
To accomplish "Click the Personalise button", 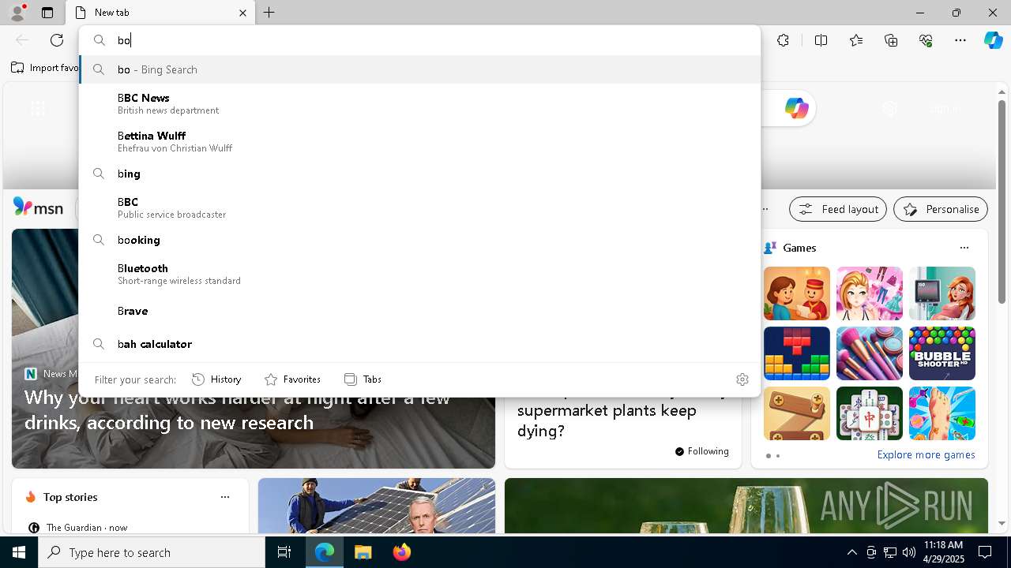I will click(941, 209).
